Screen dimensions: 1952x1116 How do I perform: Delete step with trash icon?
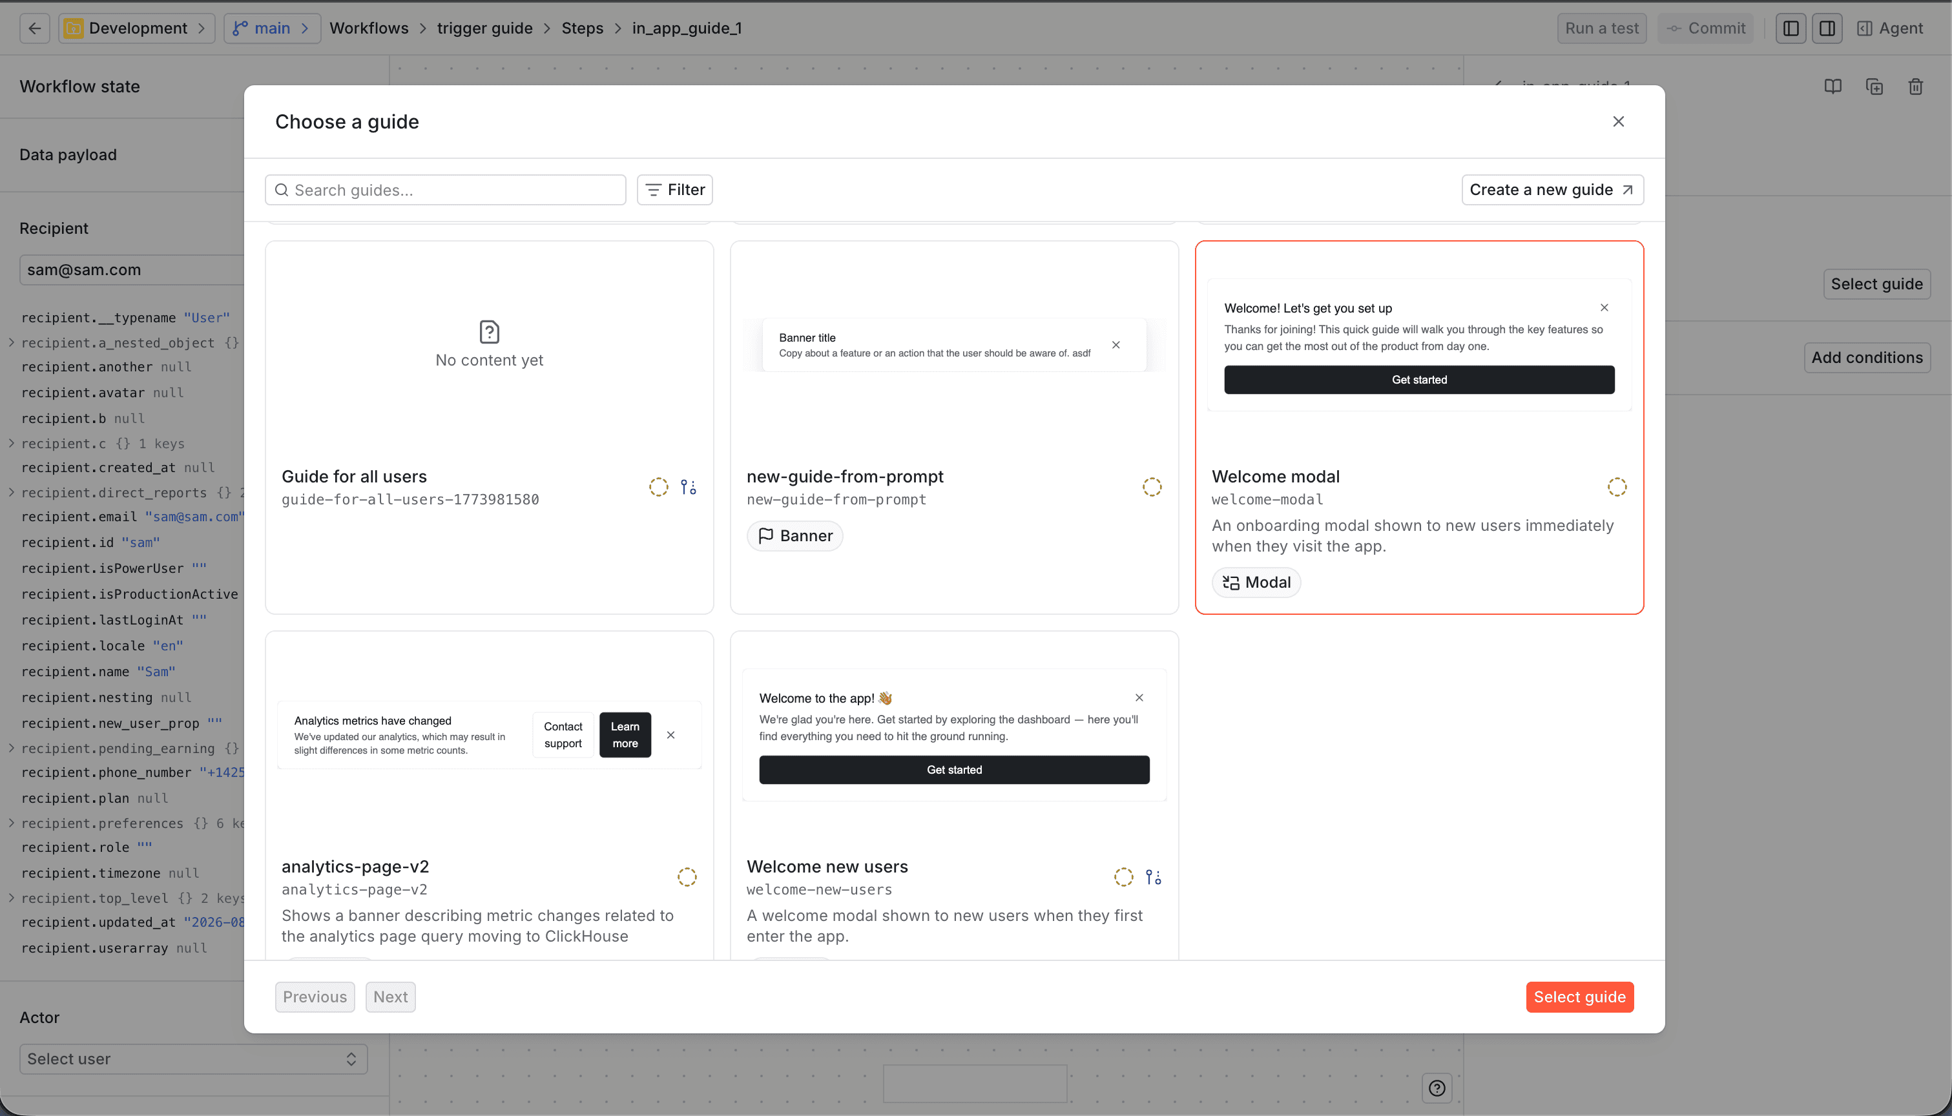pos(1915,87)
